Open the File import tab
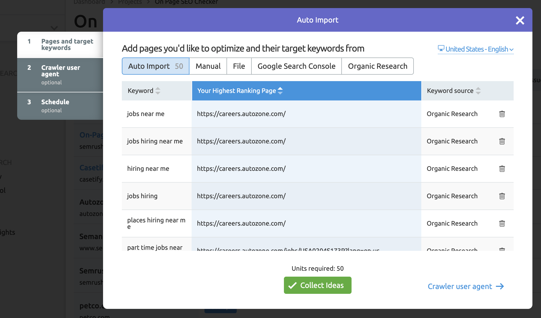Viewport: 541px width, 318px height. (239, 66)
